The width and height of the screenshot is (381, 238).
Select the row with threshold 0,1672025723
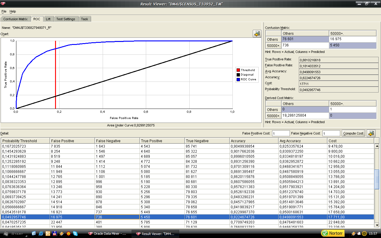pos(188,146)
